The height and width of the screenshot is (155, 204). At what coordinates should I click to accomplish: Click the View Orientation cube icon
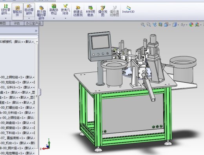(x=166, y=25)
